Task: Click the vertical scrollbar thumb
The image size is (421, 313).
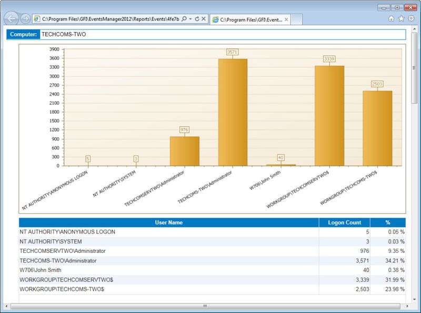Action: coord(414,69)
